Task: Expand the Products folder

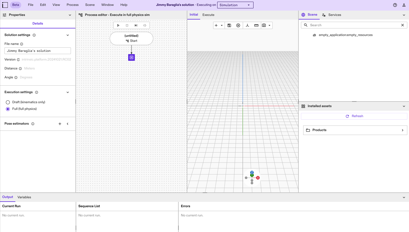Action: click(x=355, y=130)
